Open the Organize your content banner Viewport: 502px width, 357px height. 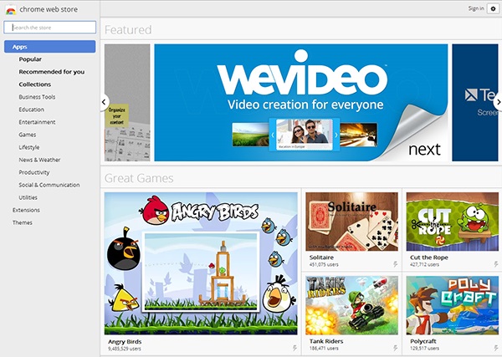[x=127, y=102]
